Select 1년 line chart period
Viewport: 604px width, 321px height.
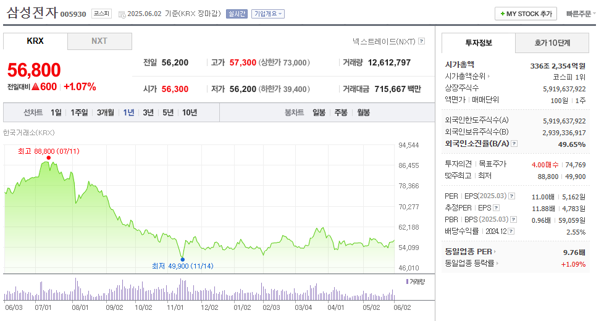tap(128, 112)
